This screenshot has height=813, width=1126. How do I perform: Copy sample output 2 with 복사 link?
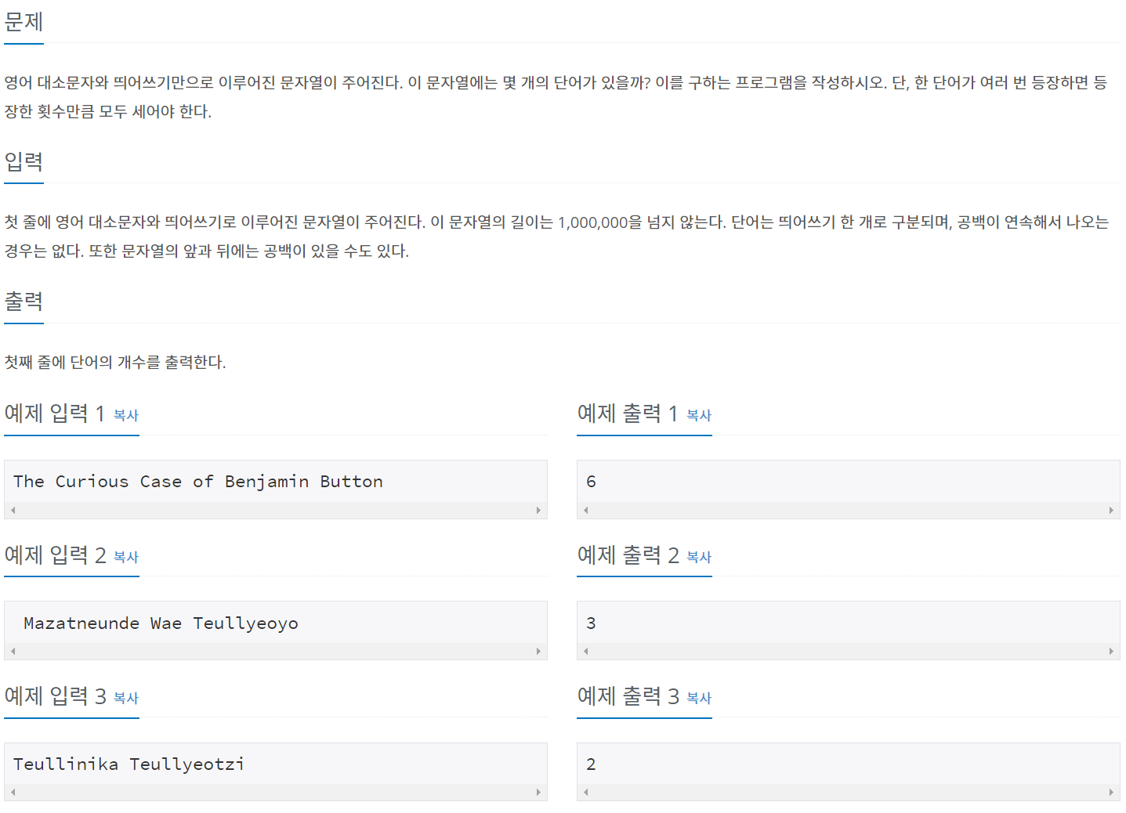tap(698, 557)
